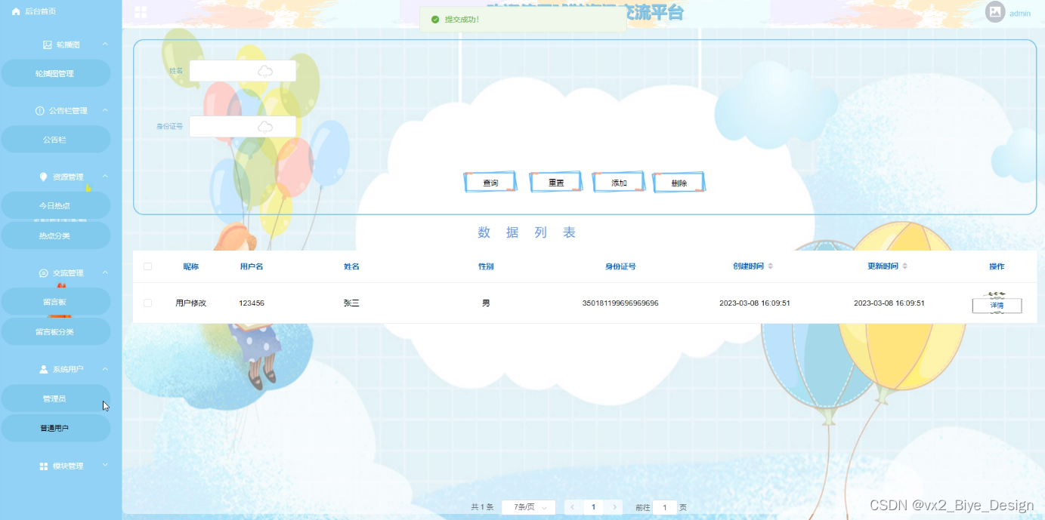Click the 用户修改 nickname cell
The image size is (1045, 520).
coord(190,303)
